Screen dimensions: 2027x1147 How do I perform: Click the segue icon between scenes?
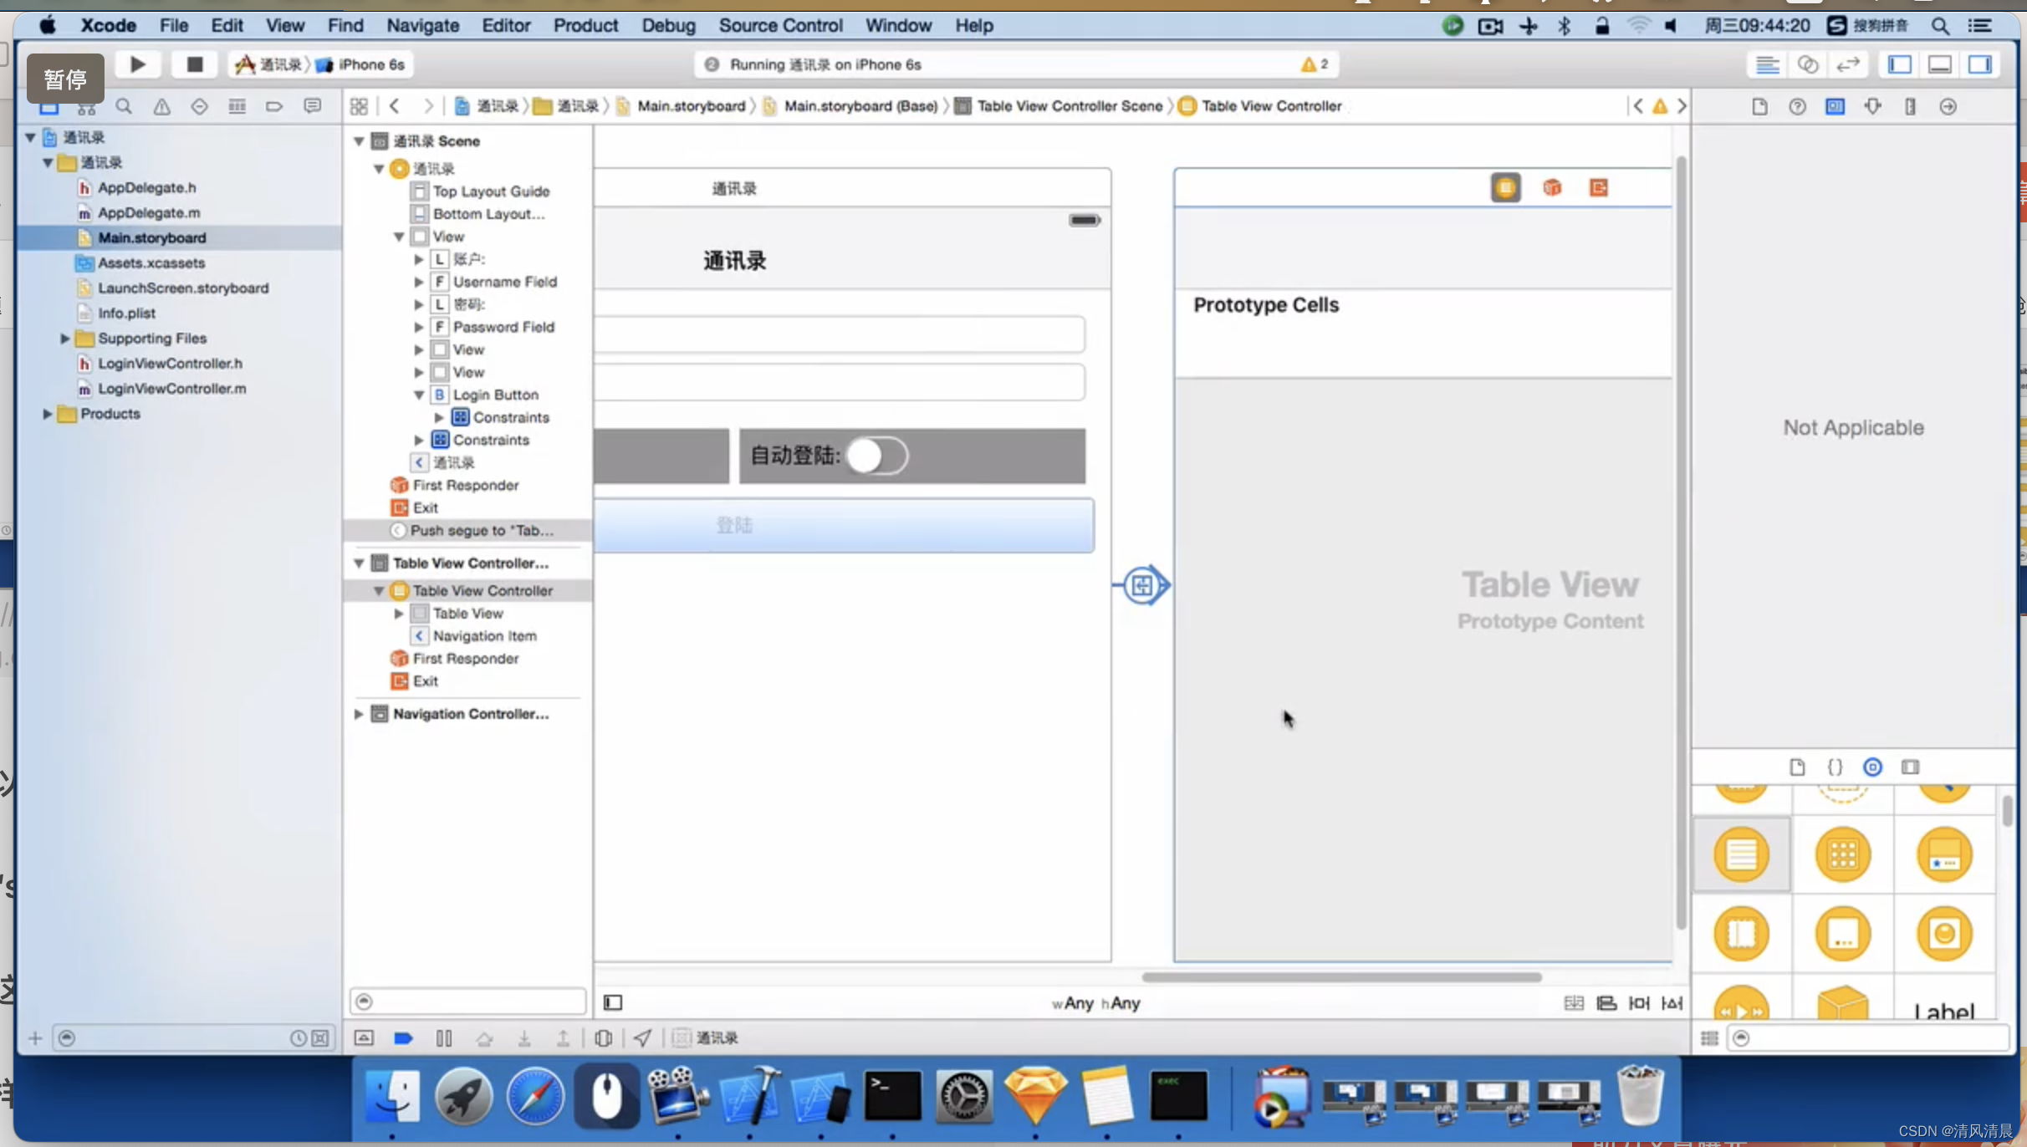point(1141,585)
